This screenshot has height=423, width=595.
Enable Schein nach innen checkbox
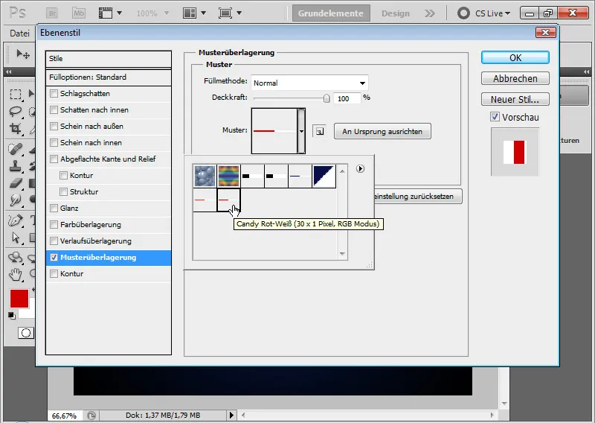coord(54,142)
